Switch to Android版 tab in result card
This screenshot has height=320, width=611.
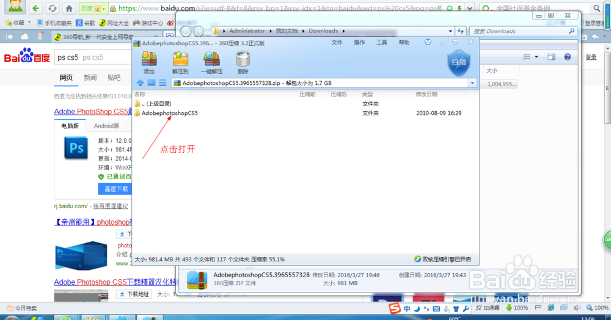coord(106,126)
